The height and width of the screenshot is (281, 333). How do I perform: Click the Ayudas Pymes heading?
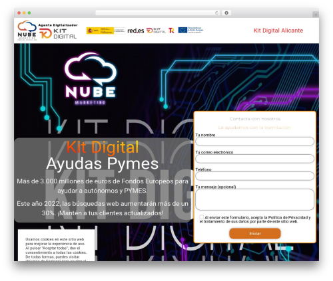103,163
